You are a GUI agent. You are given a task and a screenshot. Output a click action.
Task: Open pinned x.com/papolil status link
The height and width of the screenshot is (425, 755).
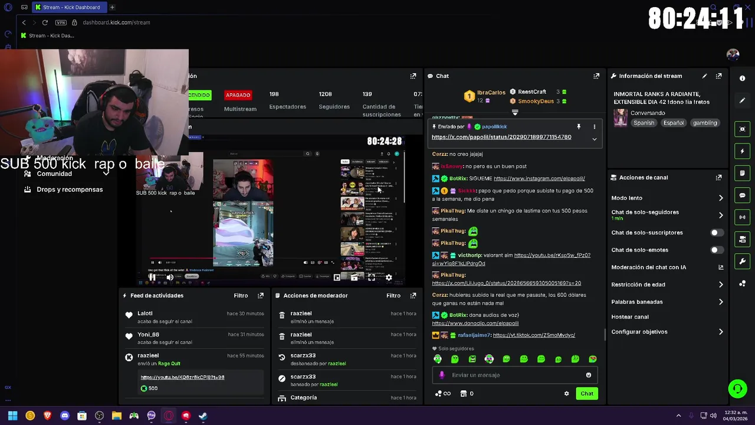pos(501,137)
